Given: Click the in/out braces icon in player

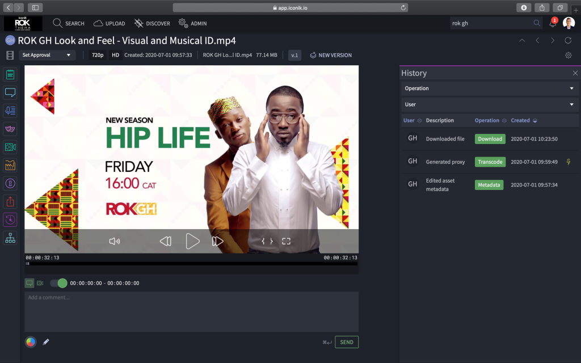Looking at the screenshot, I should pos(267,241).
